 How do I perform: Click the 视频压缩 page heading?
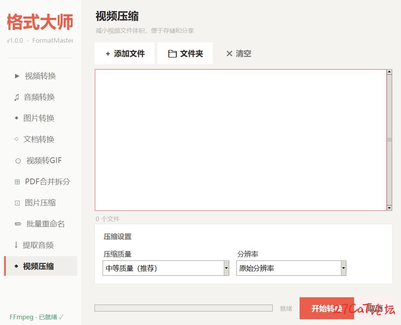(x=117, y=16)
